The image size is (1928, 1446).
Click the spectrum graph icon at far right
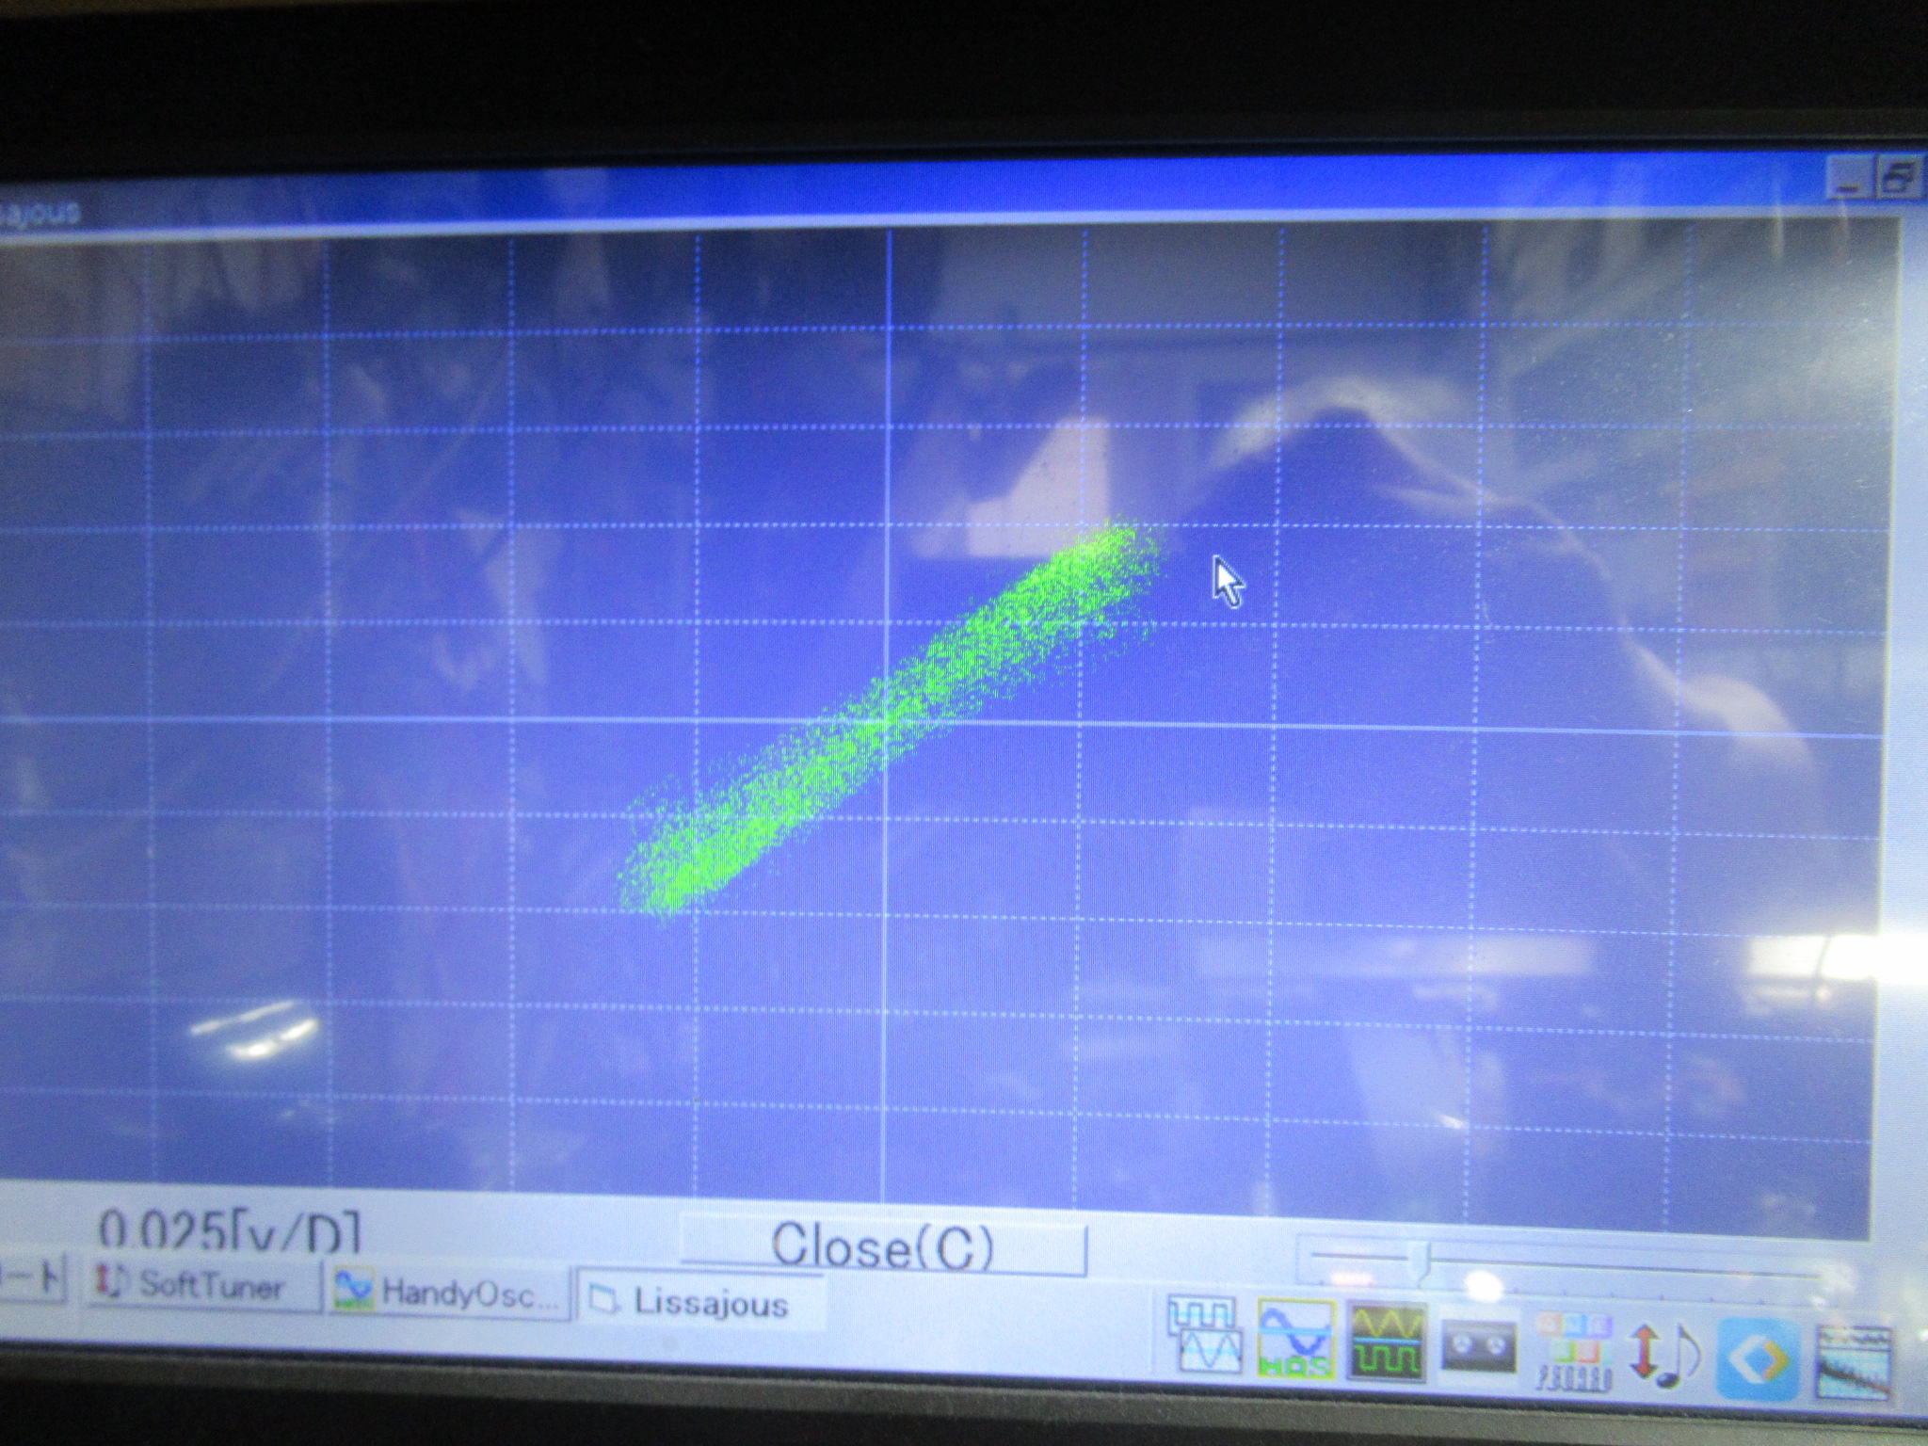(1854, 1361)
